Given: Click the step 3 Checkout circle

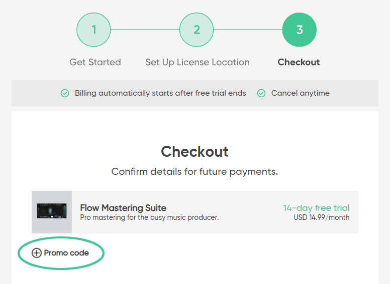Looking at the screenshot, I should pos(300,30).
